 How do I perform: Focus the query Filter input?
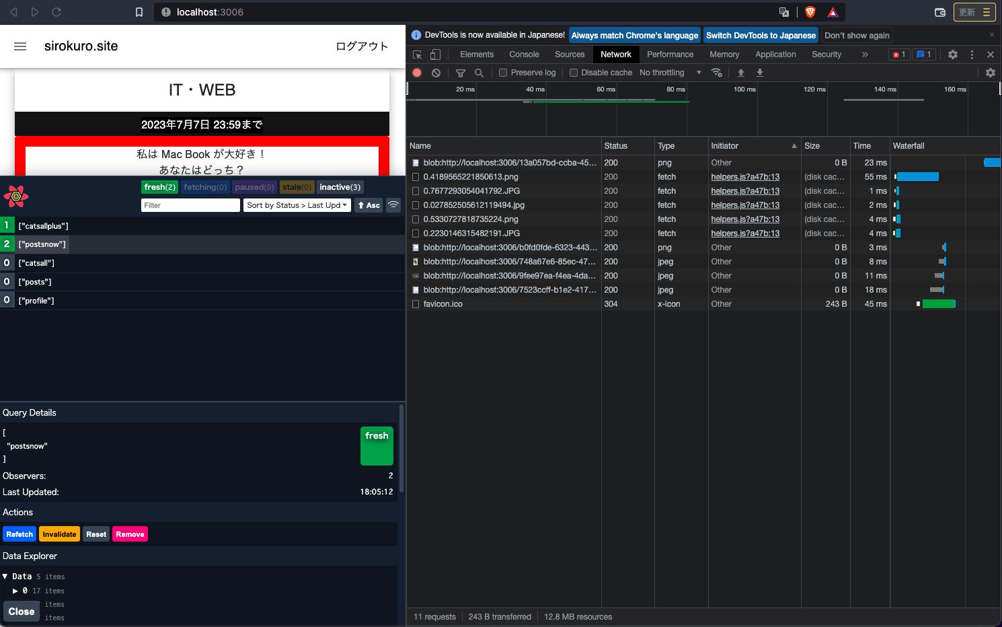click(x=190, y=205)
